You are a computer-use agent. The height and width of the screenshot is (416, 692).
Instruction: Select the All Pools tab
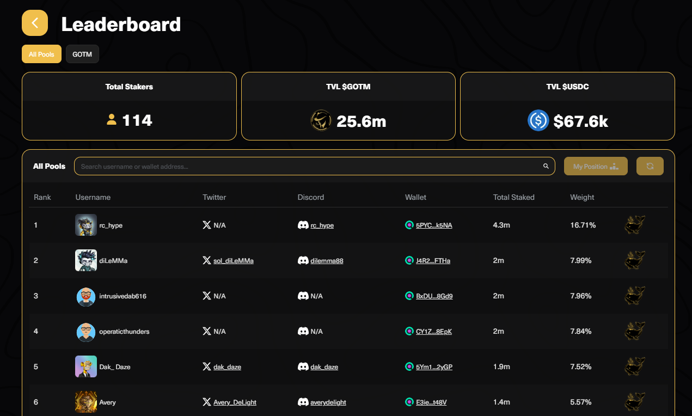tap(41, 54)
